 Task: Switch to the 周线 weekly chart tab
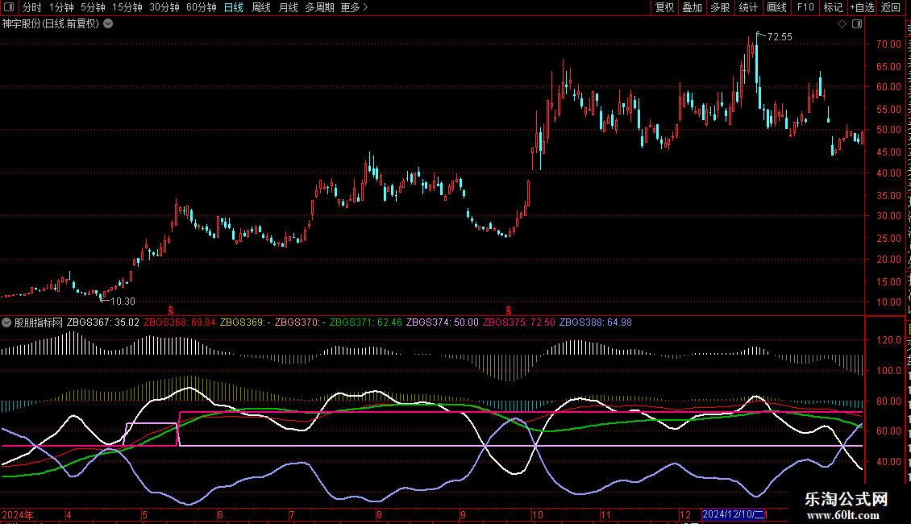261,7
